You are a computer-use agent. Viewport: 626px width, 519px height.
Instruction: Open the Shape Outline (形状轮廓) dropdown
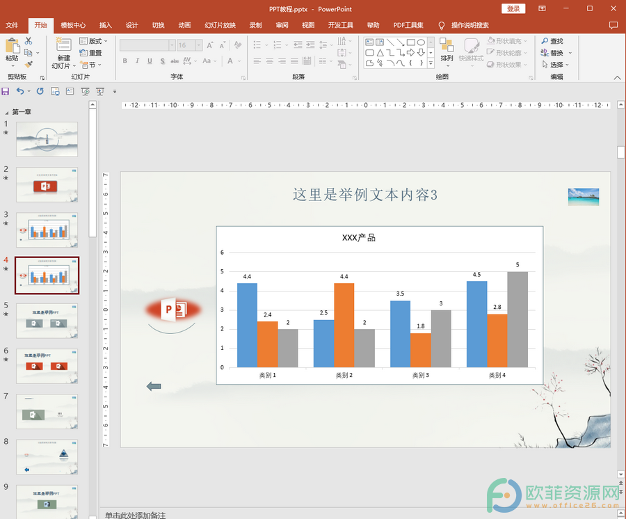click(507, 53)
